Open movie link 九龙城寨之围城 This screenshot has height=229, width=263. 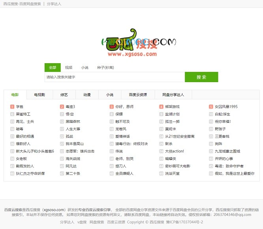click(x=227, y=151)
